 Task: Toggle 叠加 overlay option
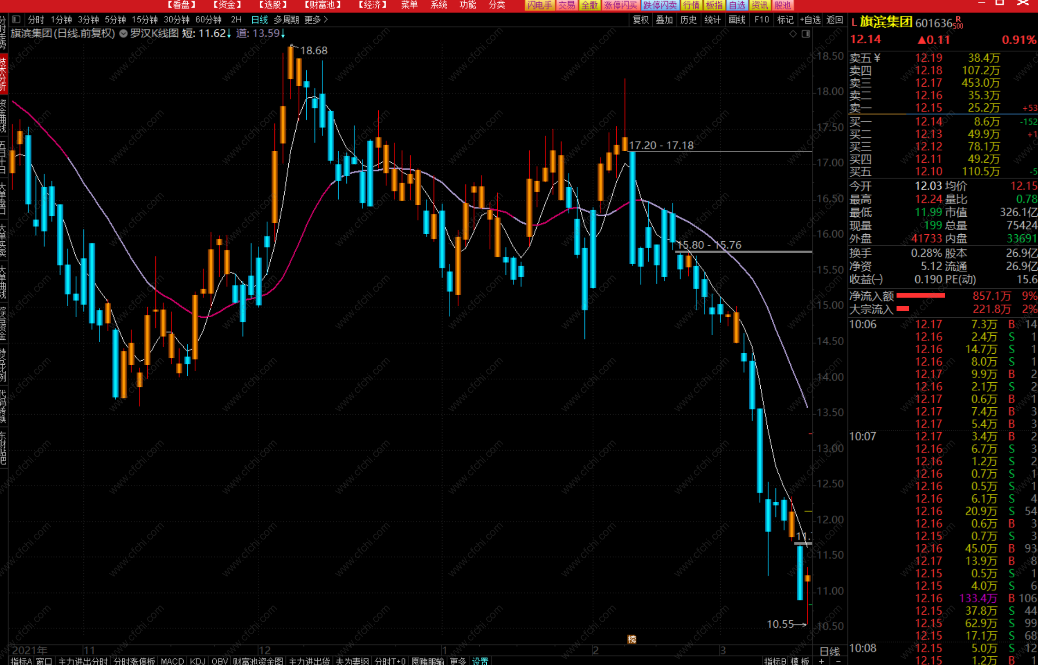[x=664, y=19]
